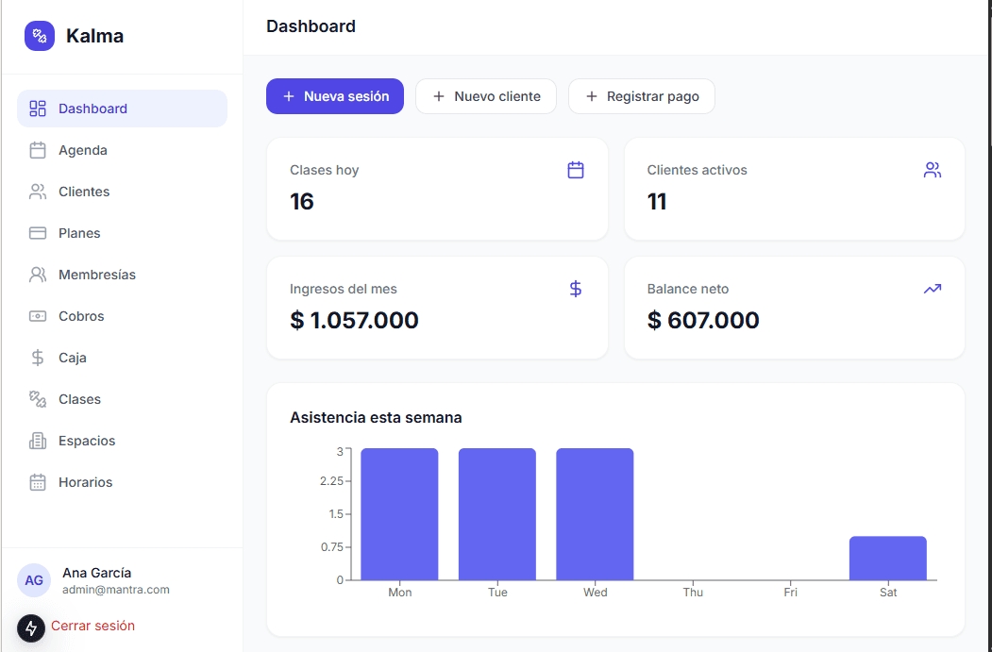
Task: Click the Dashboard grid icon in sidebar
Action: (x=38, y=109)
